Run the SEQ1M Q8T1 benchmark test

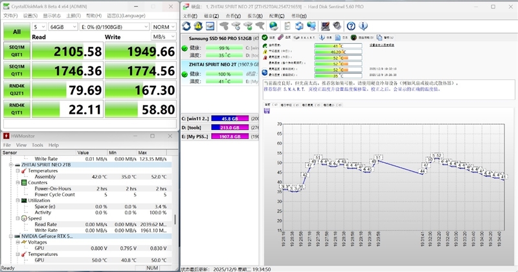pyautogui.click(x=16, y=51)
